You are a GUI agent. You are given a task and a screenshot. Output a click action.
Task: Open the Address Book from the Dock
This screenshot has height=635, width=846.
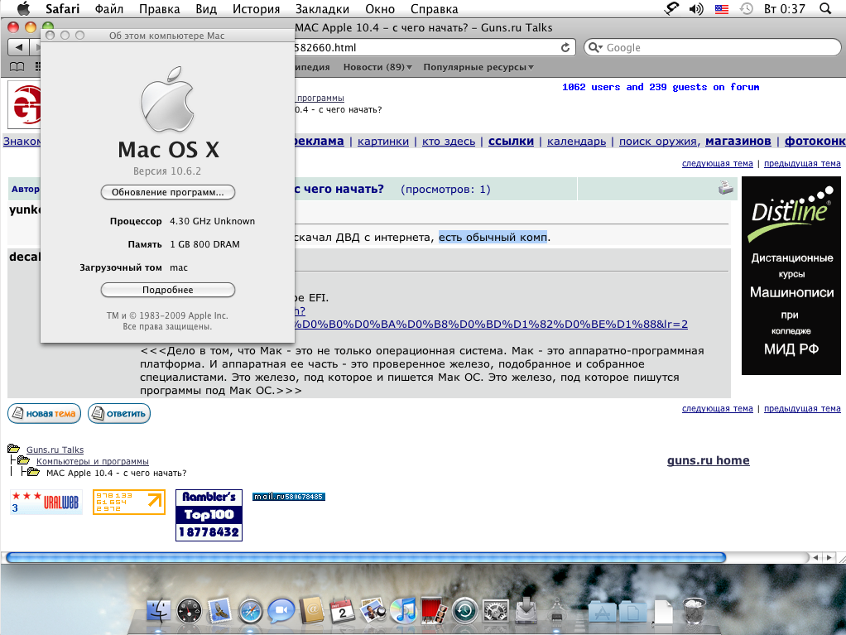click(311, 611)
